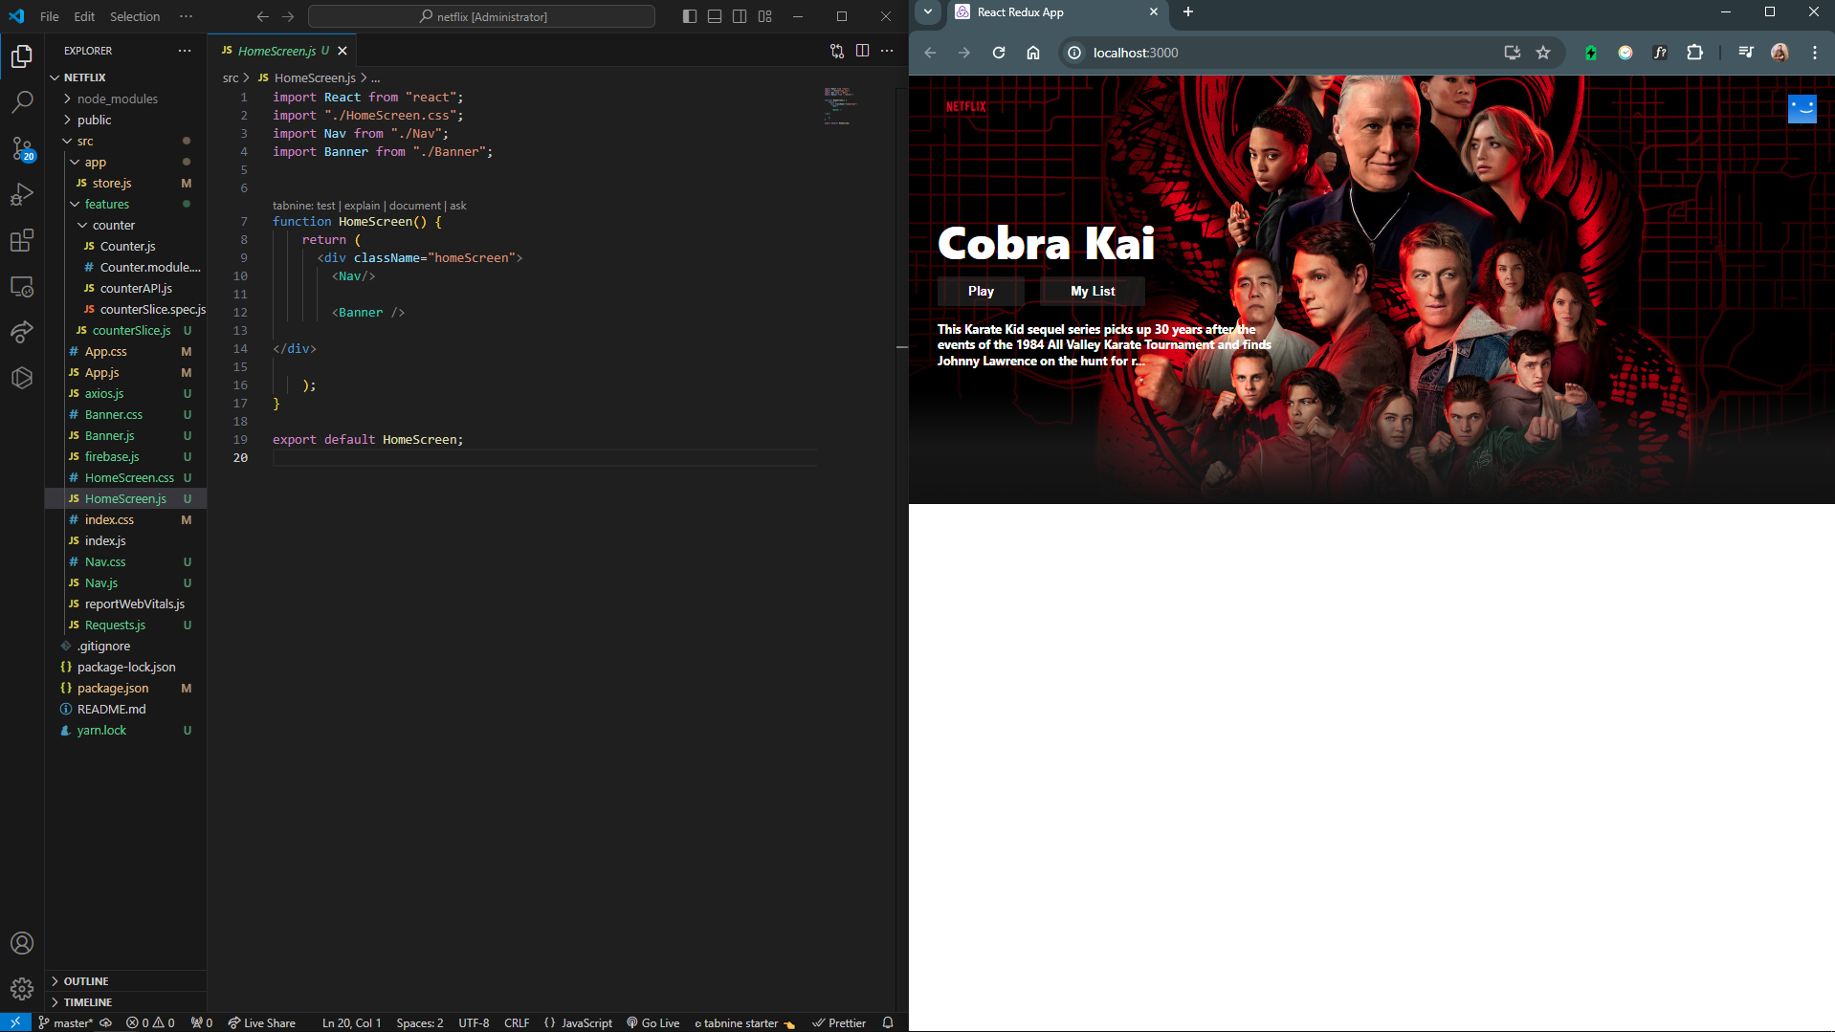1835x1032 pixels.
Task: Open the browser Extensions puzzle menu
Action: tap(1694, 53)
